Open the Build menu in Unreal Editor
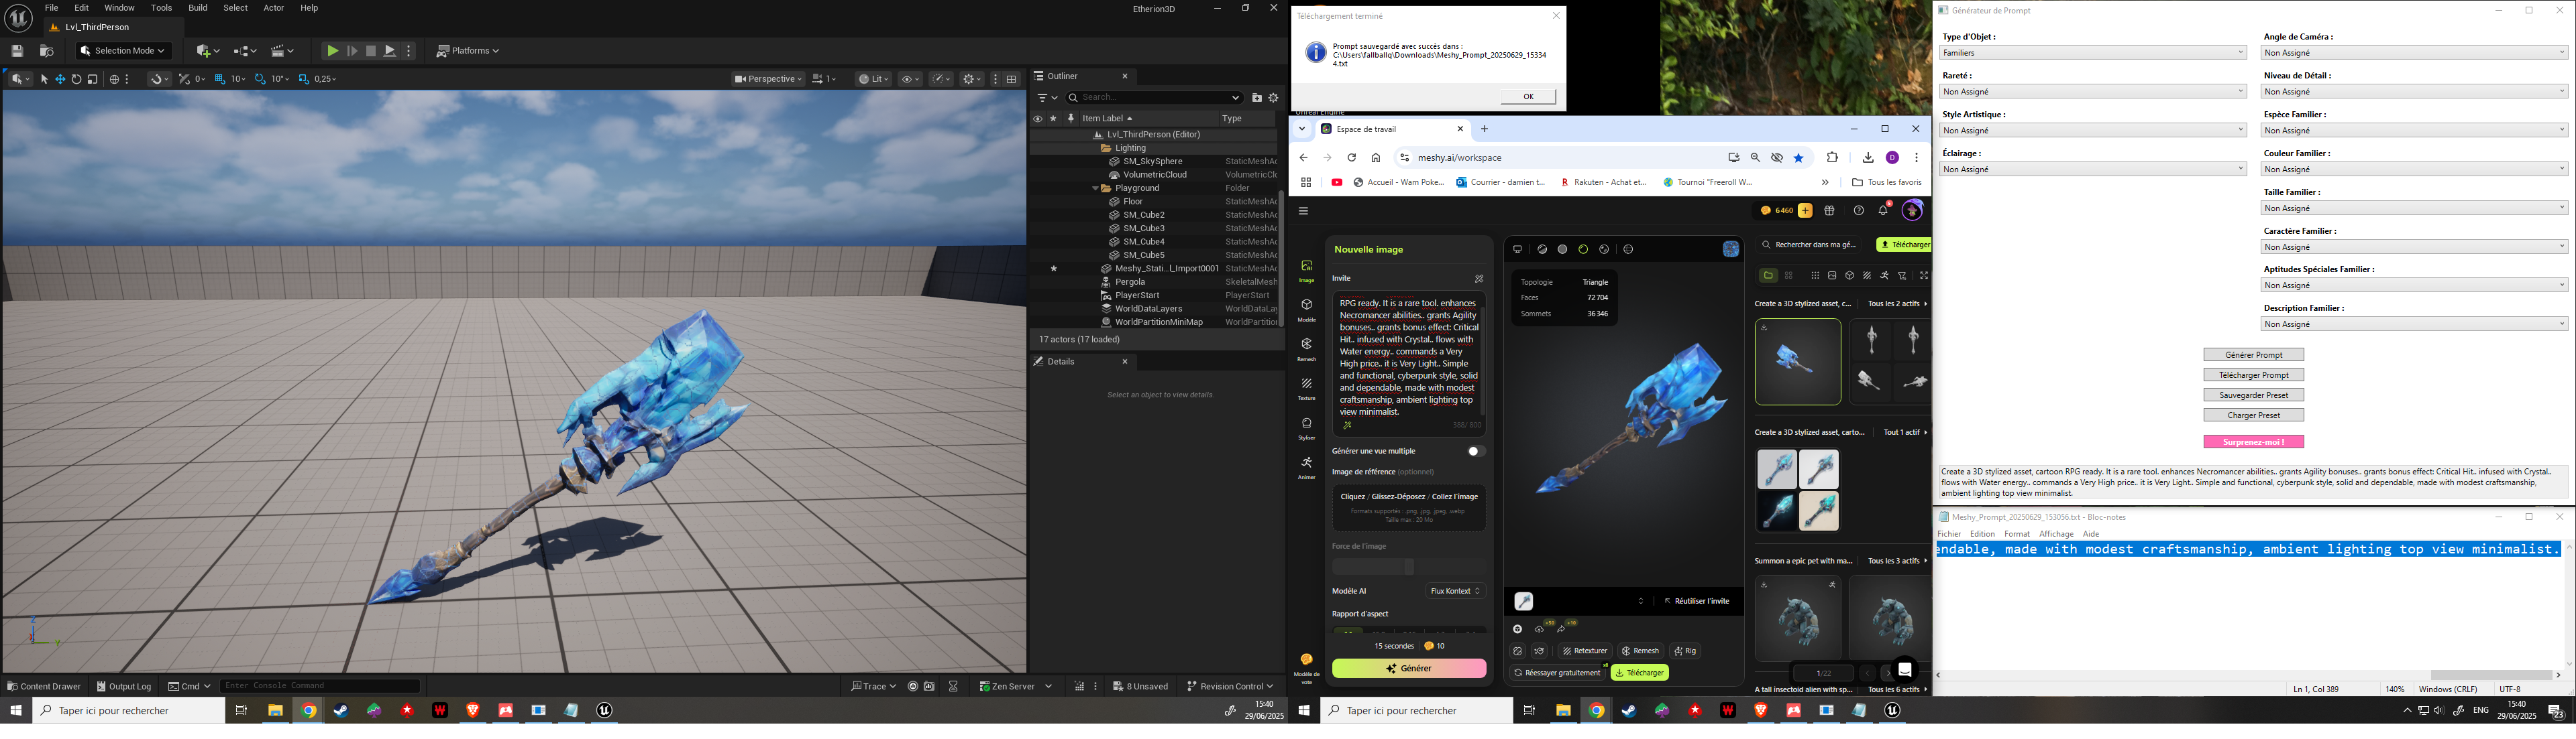Image resolution: width=2576 pixels, height=739 pixels. pyautogui.click(x=198, y=8)
